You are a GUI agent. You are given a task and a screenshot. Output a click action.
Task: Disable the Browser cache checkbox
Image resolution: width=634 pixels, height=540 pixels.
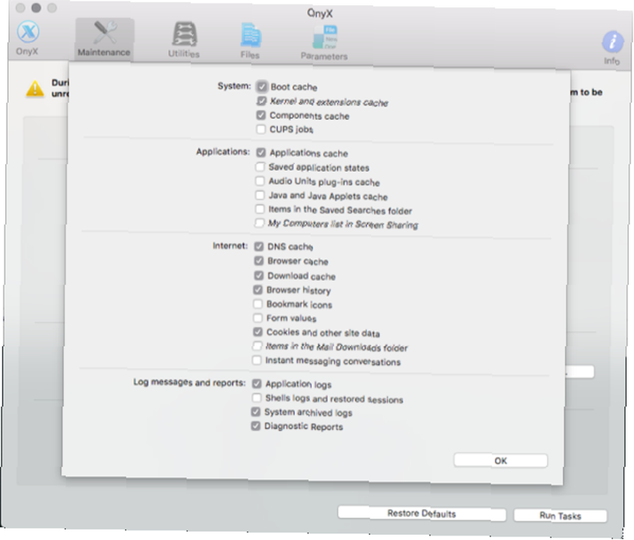coord(259,260)
